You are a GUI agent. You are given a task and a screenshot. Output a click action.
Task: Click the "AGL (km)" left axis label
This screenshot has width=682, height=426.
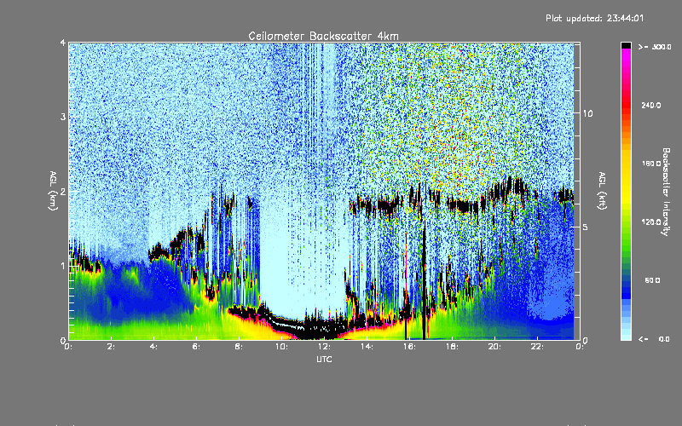53,191
